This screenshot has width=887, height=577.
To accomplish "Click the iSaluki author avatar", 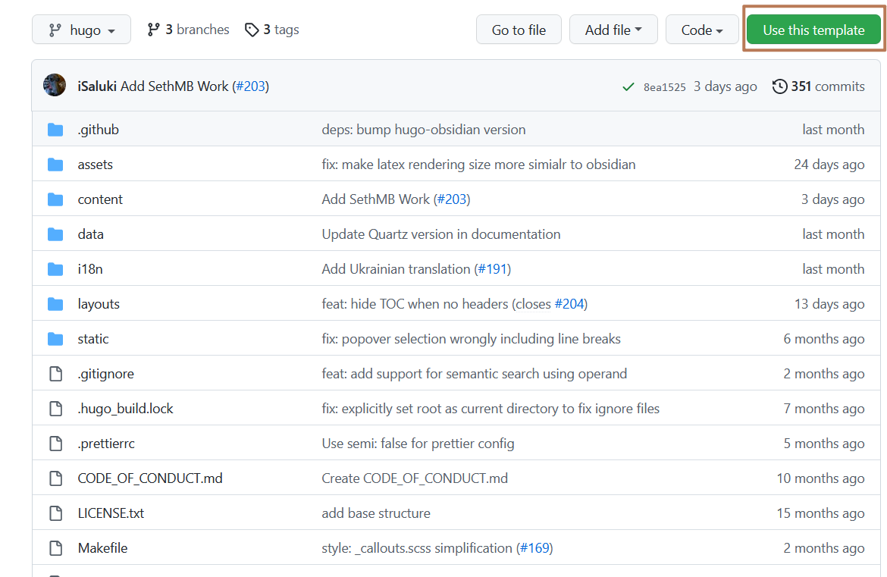I will [x=55, y=86].
